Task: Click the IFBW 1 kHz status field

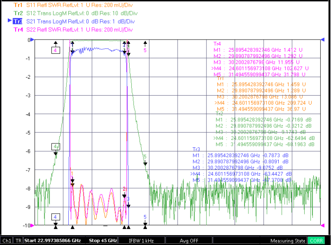Action: (x=141, y=241)
